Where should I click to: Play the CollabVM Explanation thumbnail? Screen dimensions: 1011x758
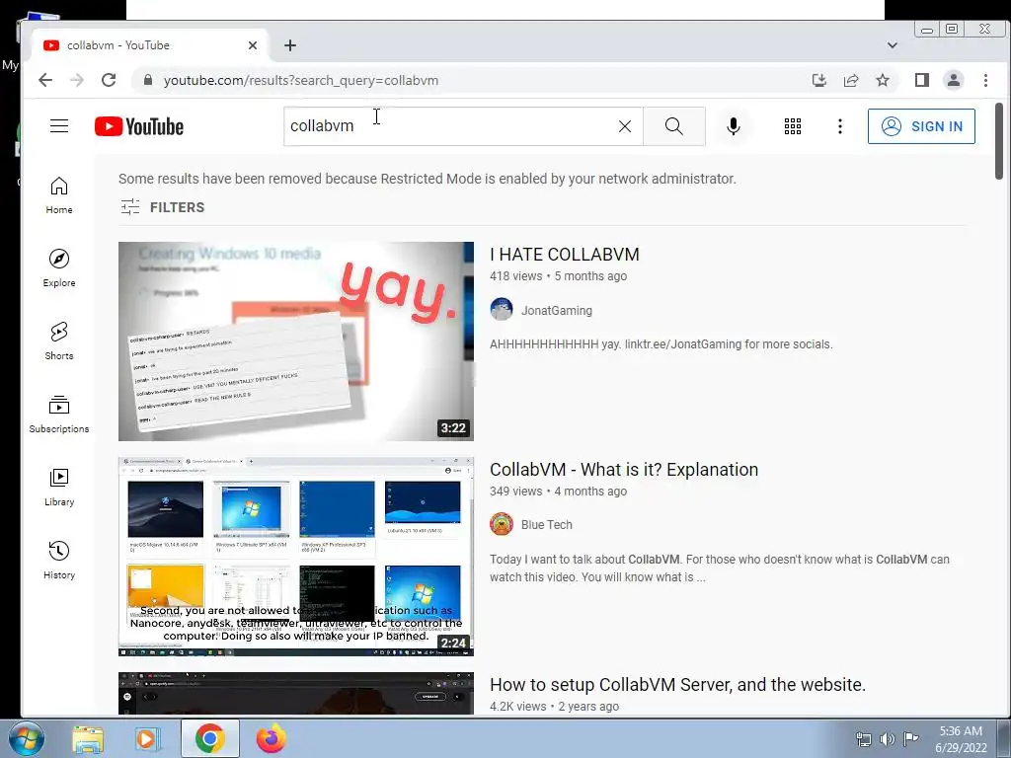[296, 557]
